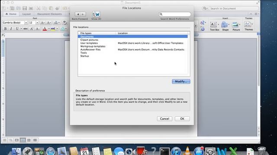The image size is (277, 155).
Task: Click the Text Box insert icon
Action: (x=213, y=25)
